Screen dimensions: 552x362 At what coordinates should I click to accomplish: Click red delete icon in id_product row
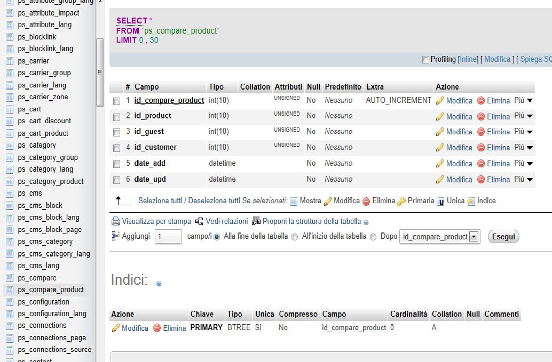481,117
